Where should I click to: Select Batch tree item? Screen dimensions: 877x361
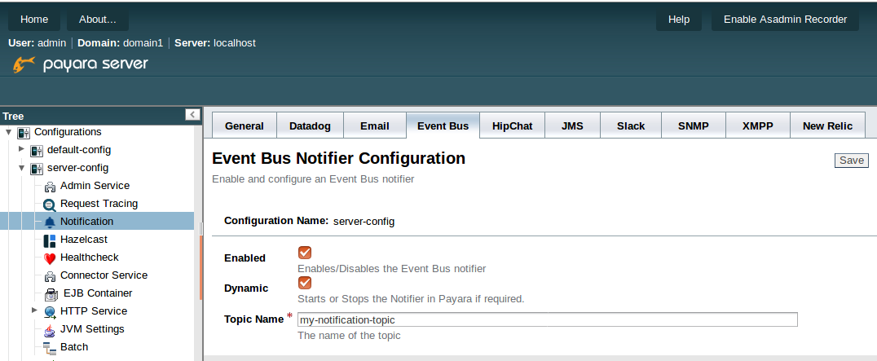point(74,346)
